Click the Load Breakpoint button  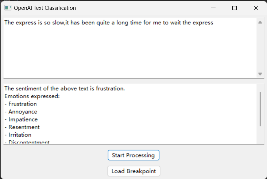point(134,171)
